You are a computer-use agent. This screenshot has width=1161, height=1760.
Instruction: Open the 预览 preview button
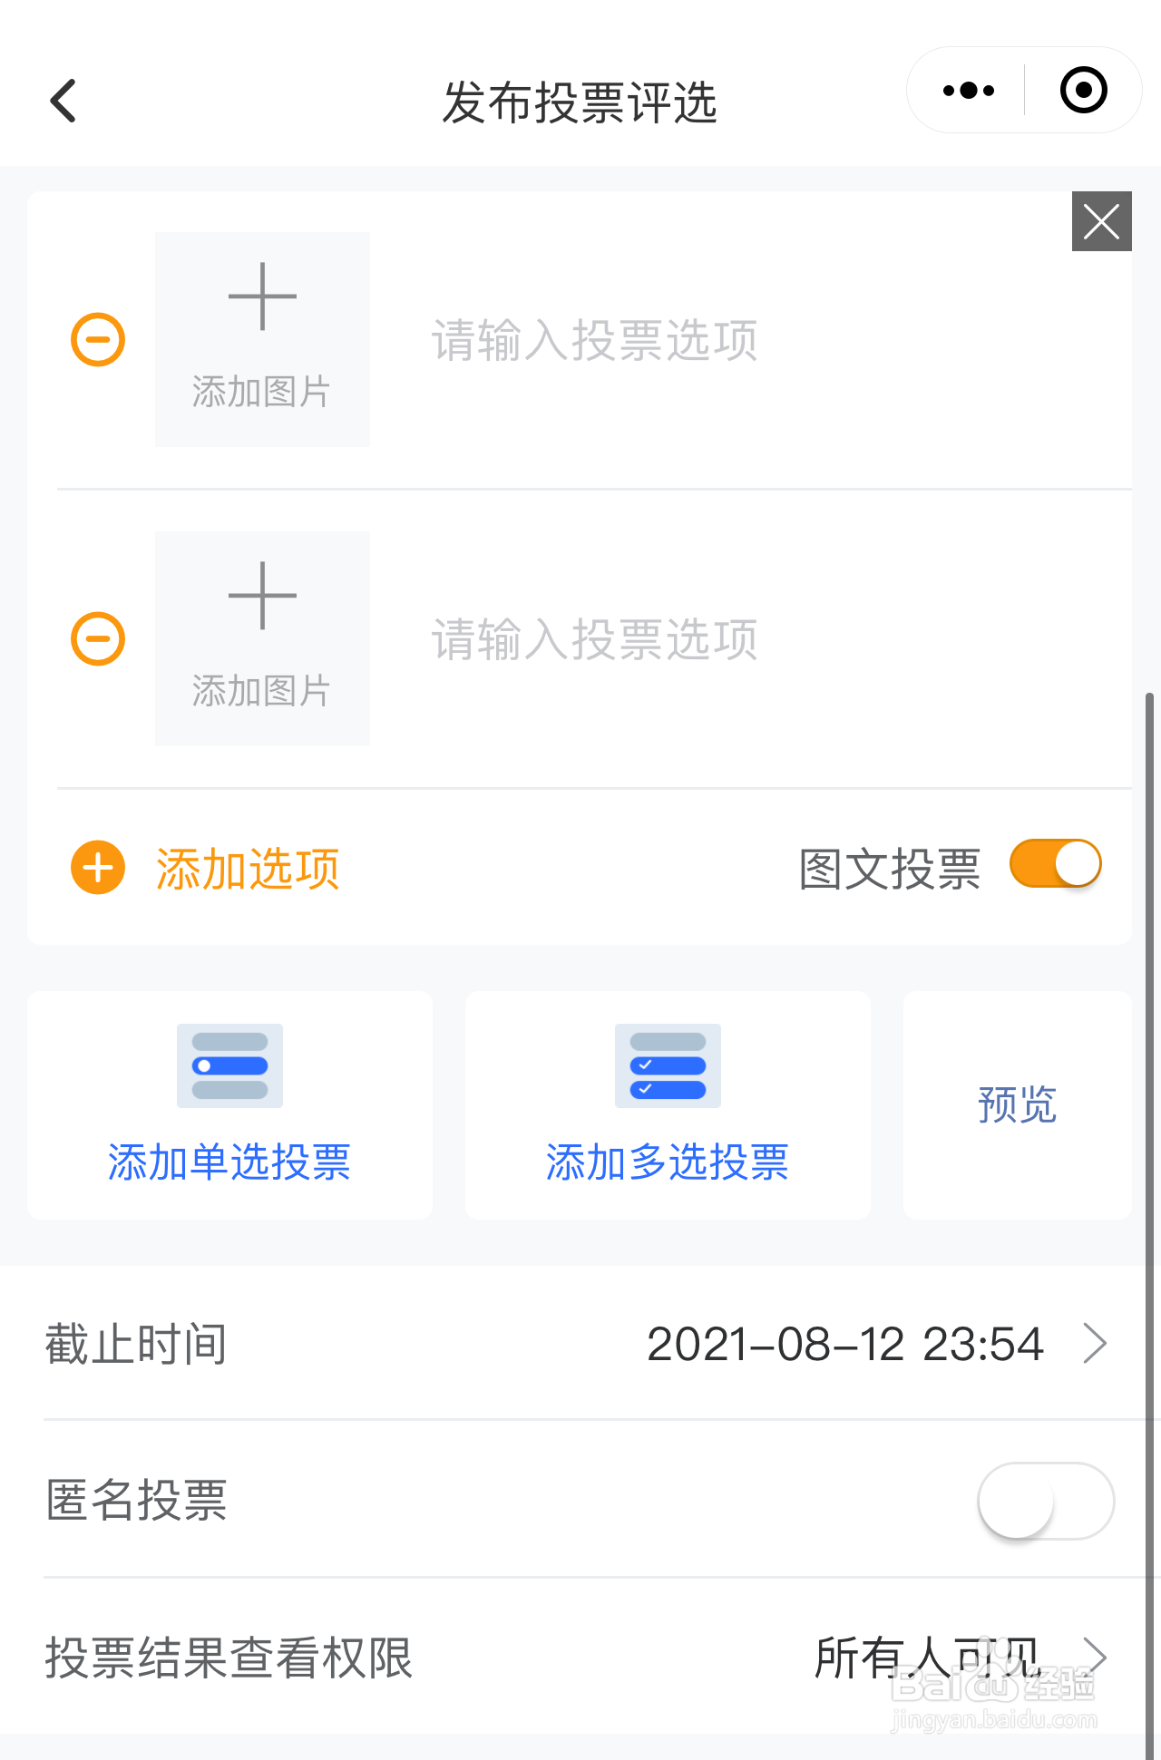tap(1018, 1104)
